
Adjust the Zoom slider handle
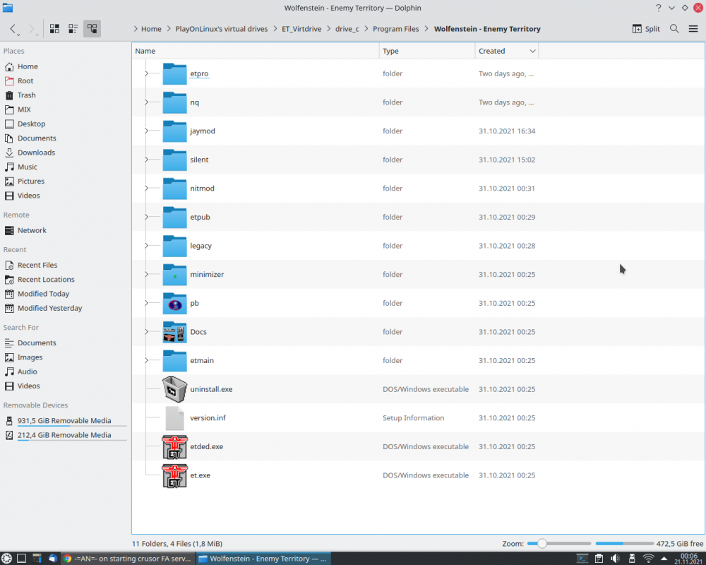pos(542,544)
